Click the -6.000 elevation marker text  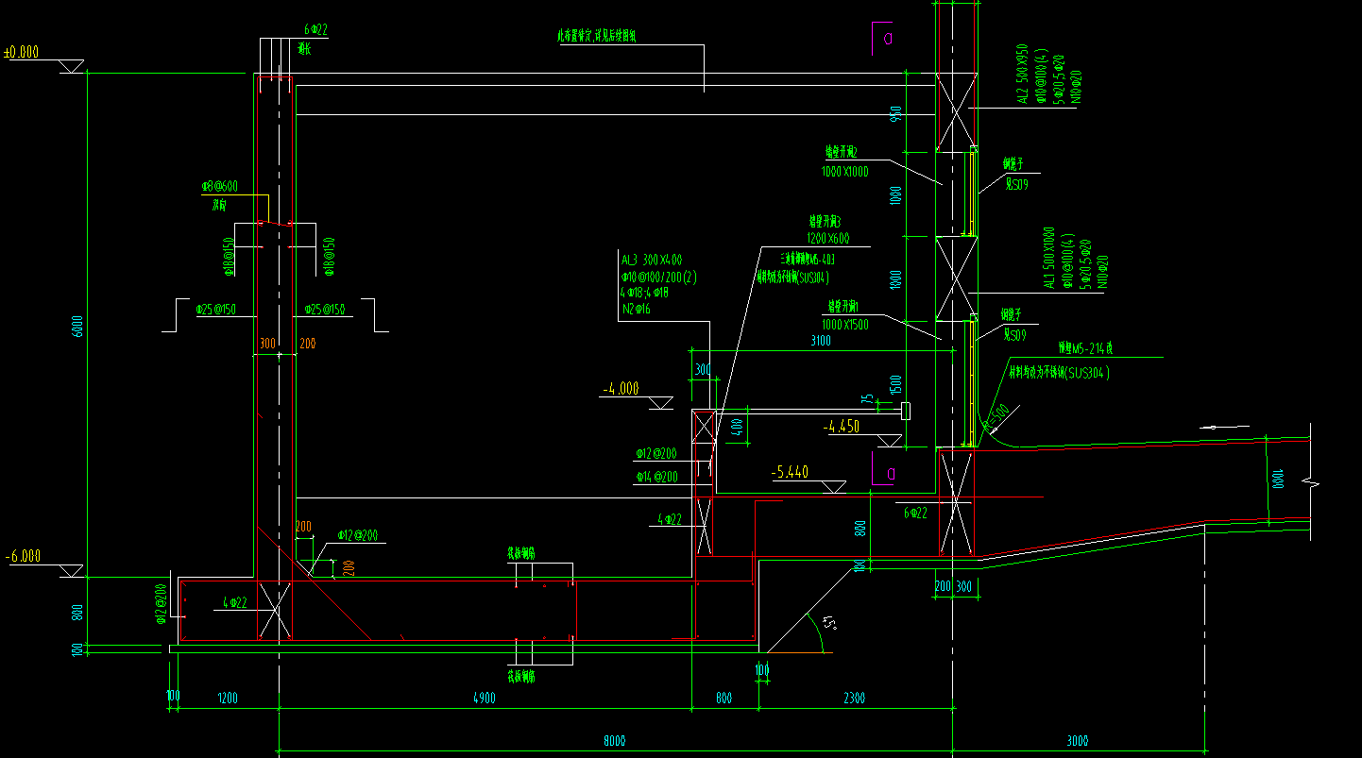[23, 557]
